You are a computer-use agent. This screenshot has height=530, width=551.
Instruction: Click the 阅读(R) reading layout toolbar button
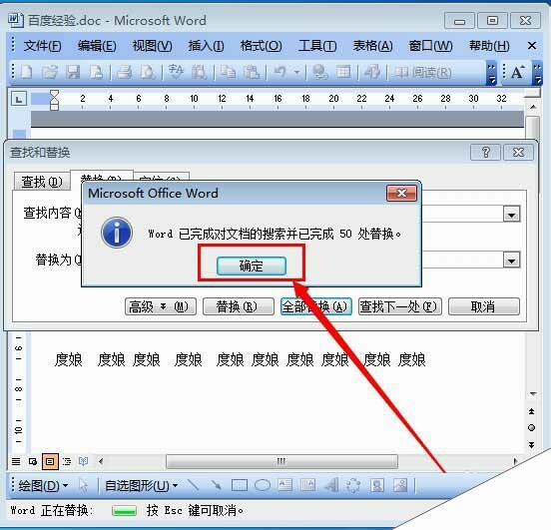point(423,73)
